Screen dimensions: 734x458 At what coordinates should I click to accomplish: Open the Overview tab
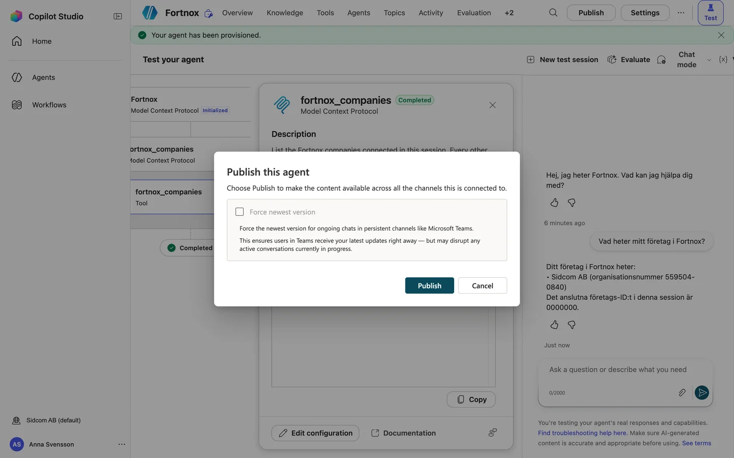[x=237, y=13]
